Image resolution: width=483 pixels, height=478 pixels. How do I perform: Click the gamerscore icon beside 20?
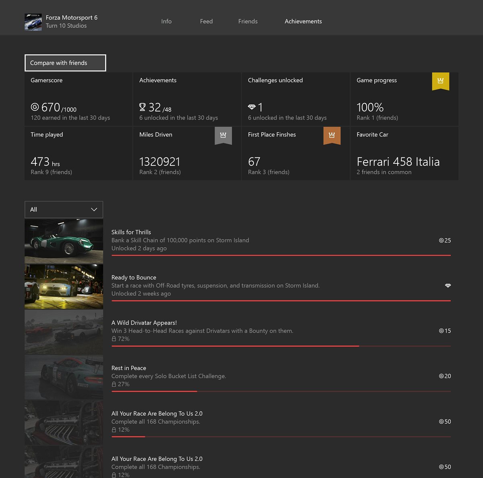click(x=441, y=376)
